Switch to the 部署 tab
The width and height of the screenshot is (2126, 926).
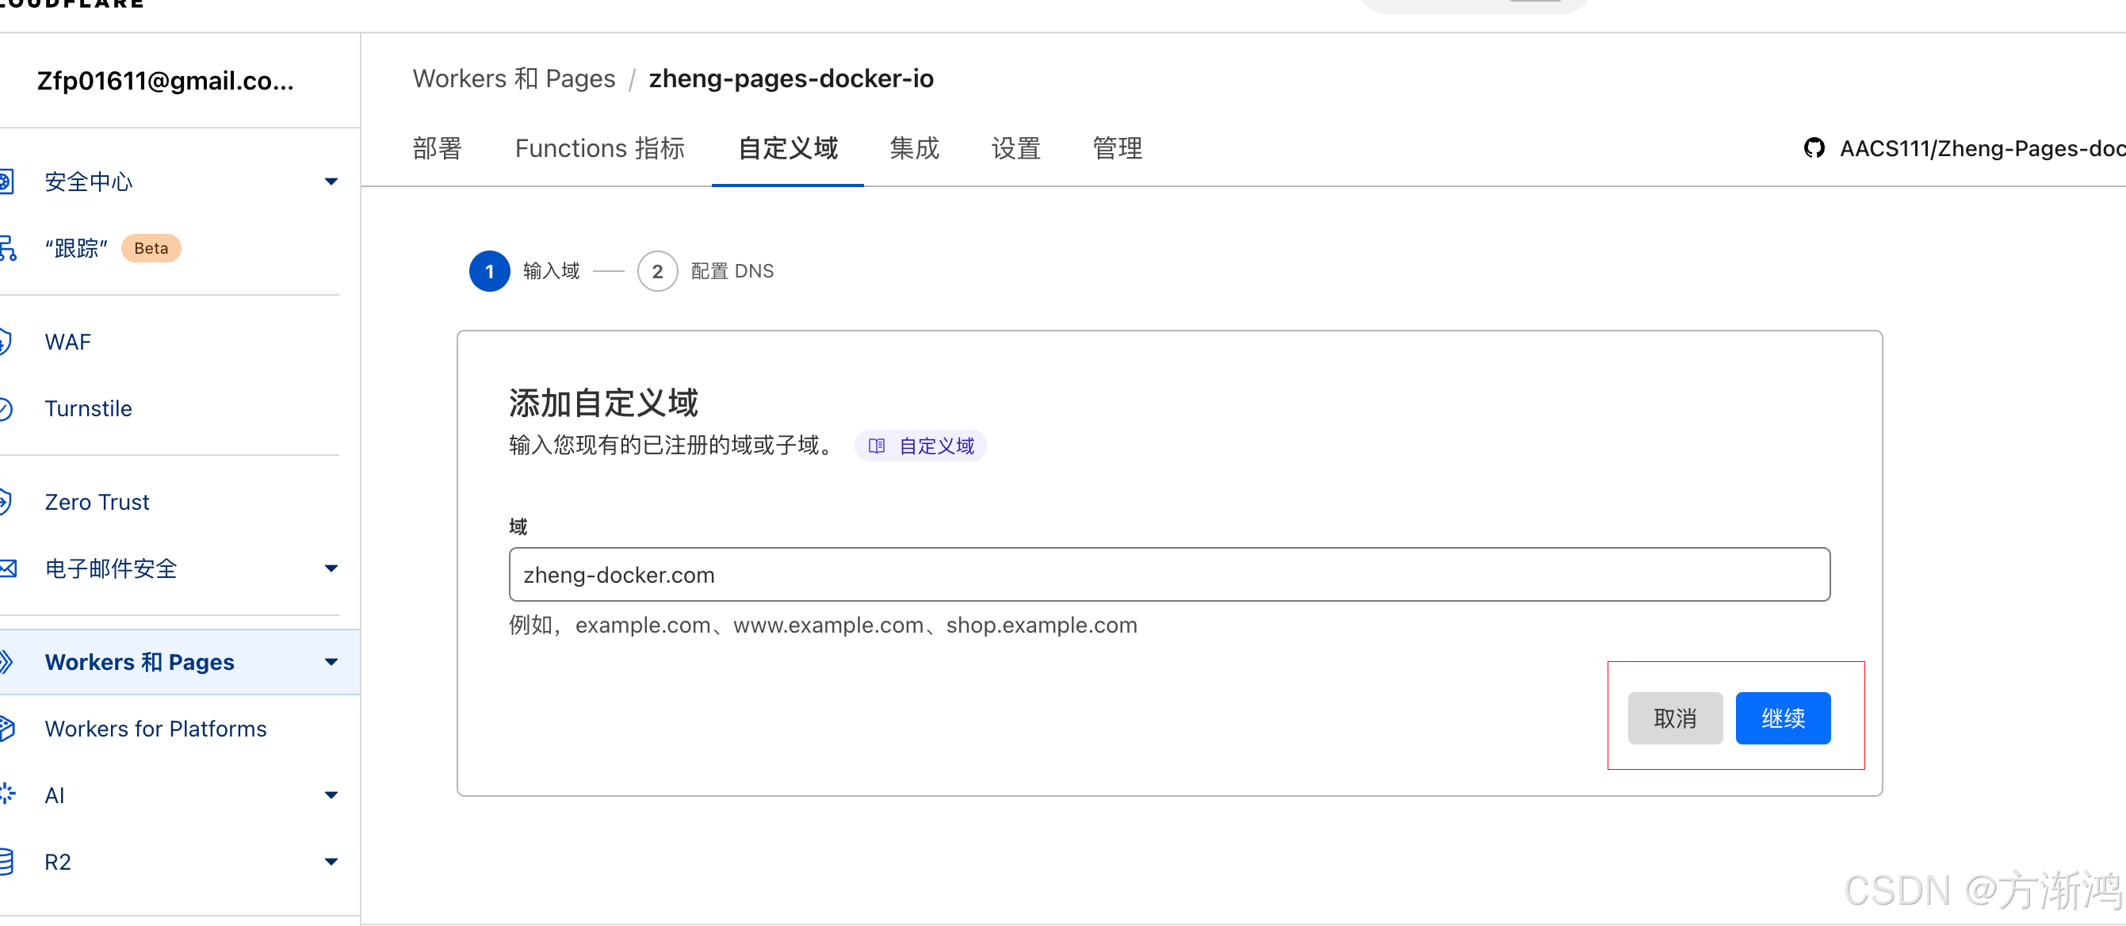(x=438, y=148)
